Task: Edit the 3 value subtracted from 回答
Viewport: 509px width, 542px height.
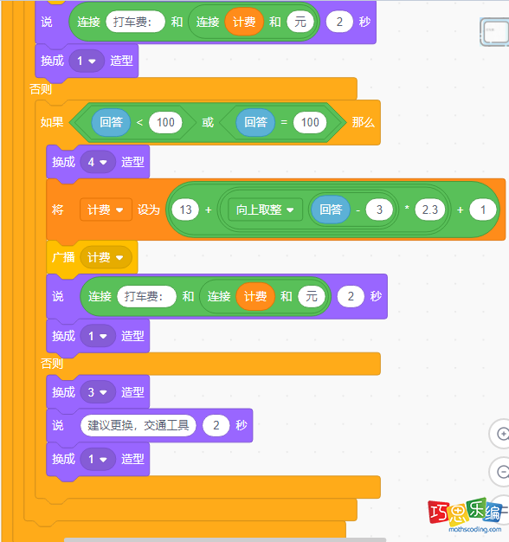Action: tap(379, 210)
